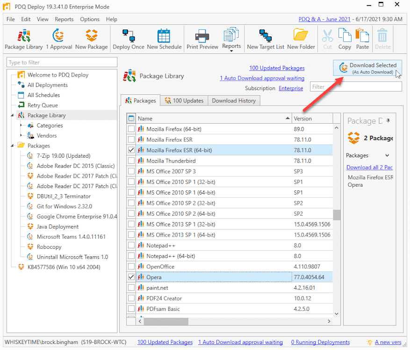Open the Edit menu

pos(26,19)
